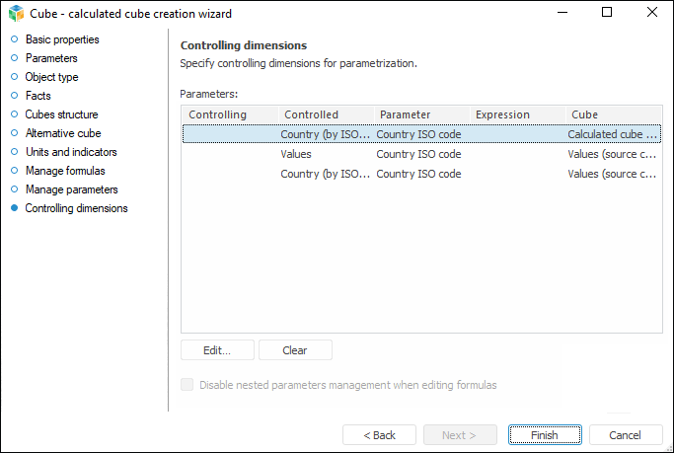Go to Basic properties step
The image size is (674, 453).
(x=62, y=39)
